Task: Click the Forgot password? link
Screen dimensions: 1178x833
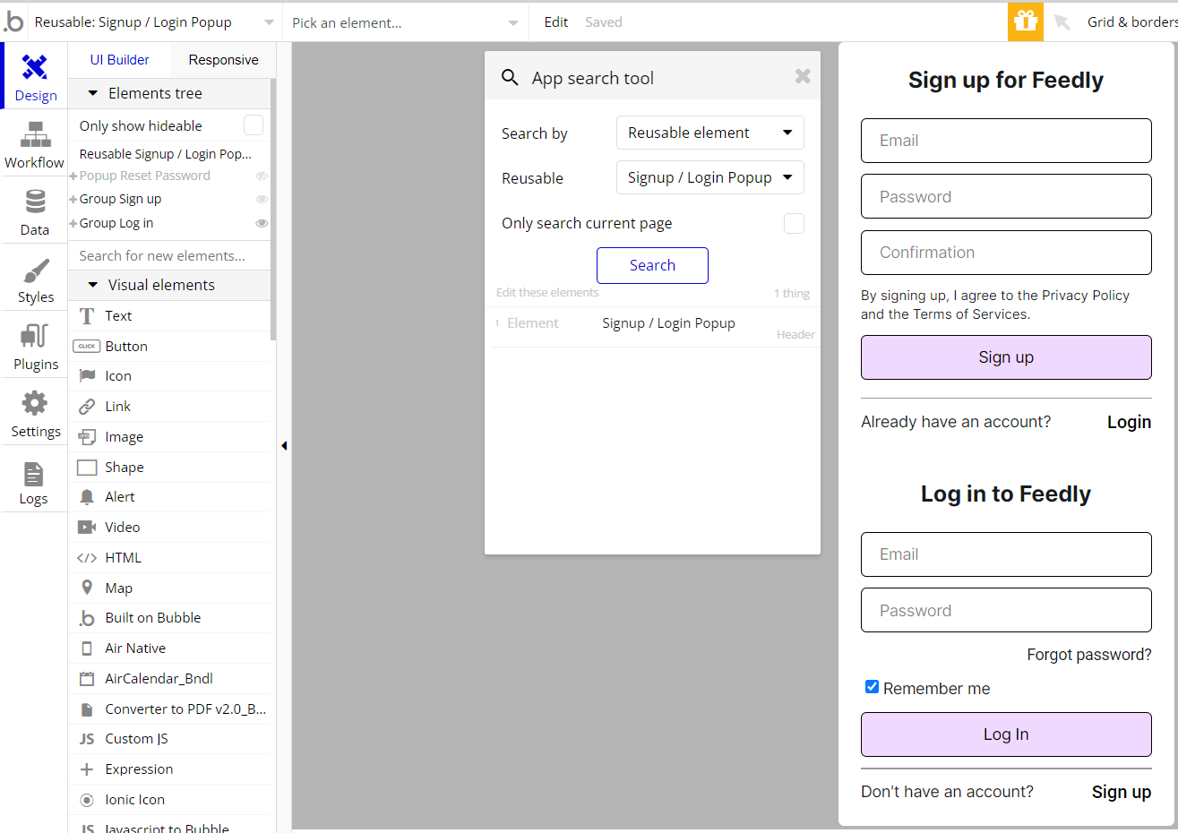Action: pos(1089,655)
